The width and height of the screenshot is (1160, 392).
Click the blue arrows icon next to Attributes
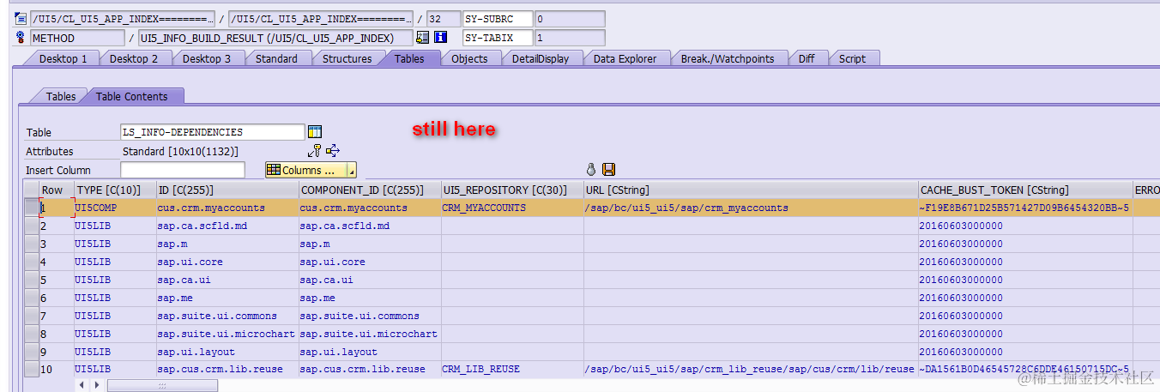pyautogui.click(x=333, y=151)
